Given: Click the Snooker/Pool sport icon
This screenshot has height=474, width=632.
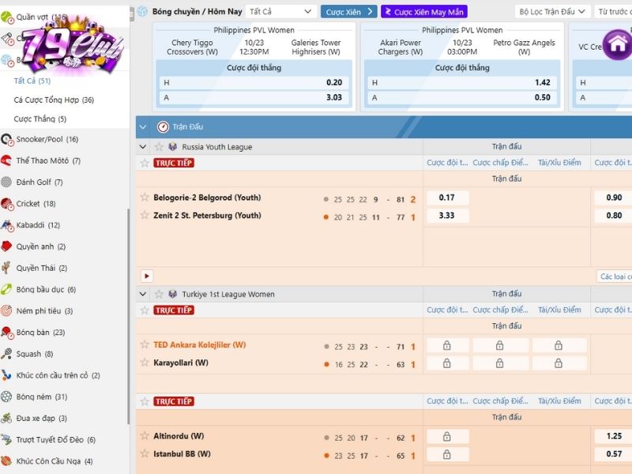Looking at the screenshot, I should (6, 139).
